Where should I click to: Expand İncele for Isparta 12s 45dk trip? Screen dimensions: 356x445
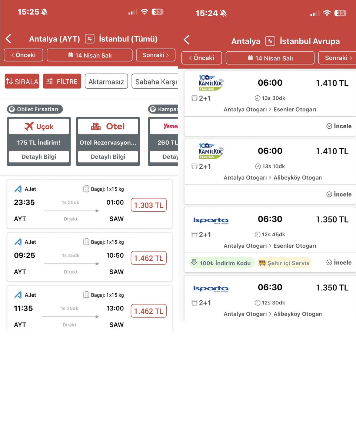339,263
